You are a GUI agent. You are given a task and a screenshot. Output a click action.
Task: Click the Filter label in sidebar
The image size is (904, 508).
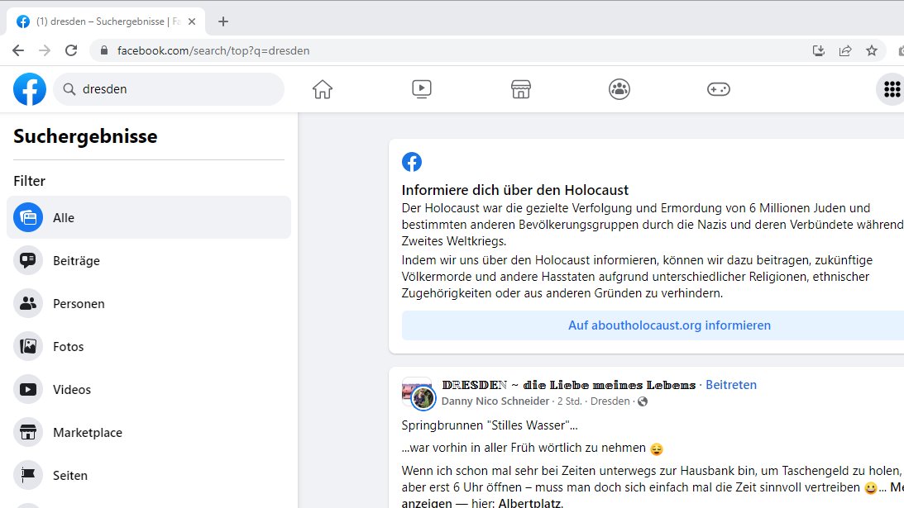[x=30, y=181]
